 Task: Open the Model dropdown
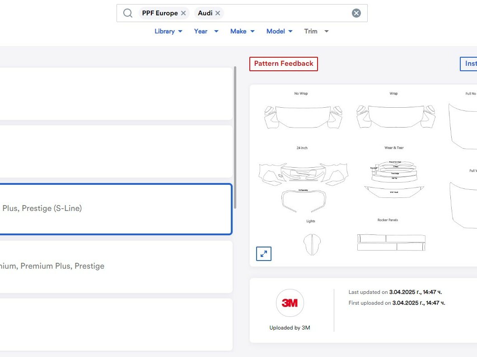pos(279,31)
